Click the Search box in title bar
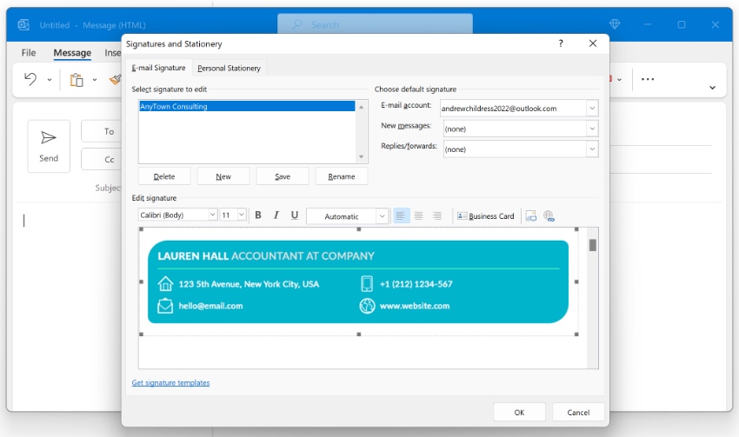Viewport: 739px width, 437px height. click(376, 24)
